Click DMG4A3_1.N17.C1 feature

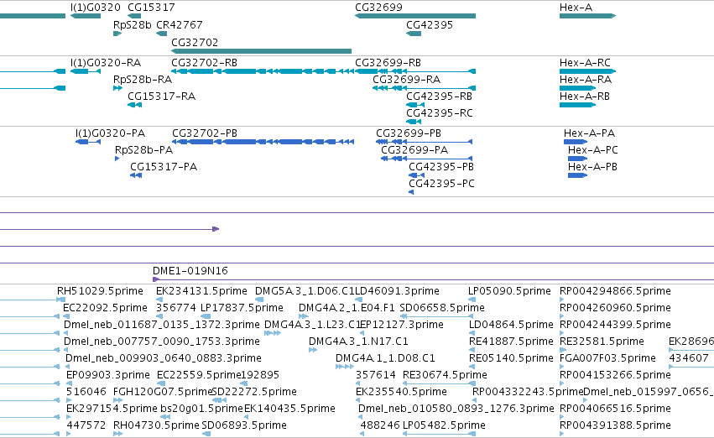point(358,342)
